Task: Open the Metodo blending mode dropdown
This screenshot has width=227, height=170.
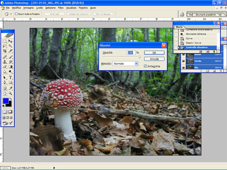Action: (x=136, y=64)
